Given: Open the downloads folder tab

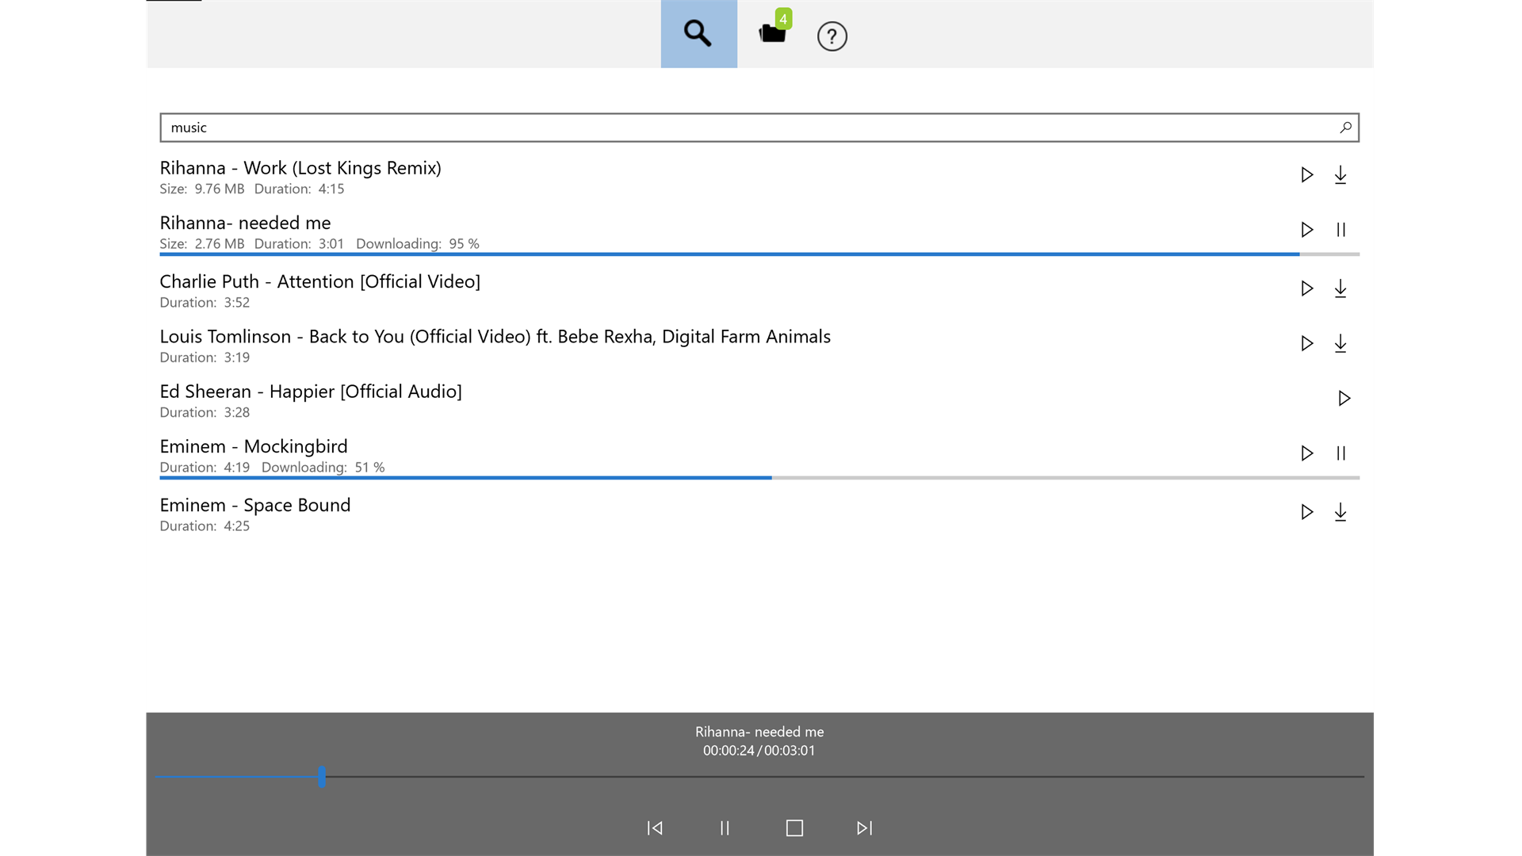Looking at the screenshot, I should click(x=772, y=33).
